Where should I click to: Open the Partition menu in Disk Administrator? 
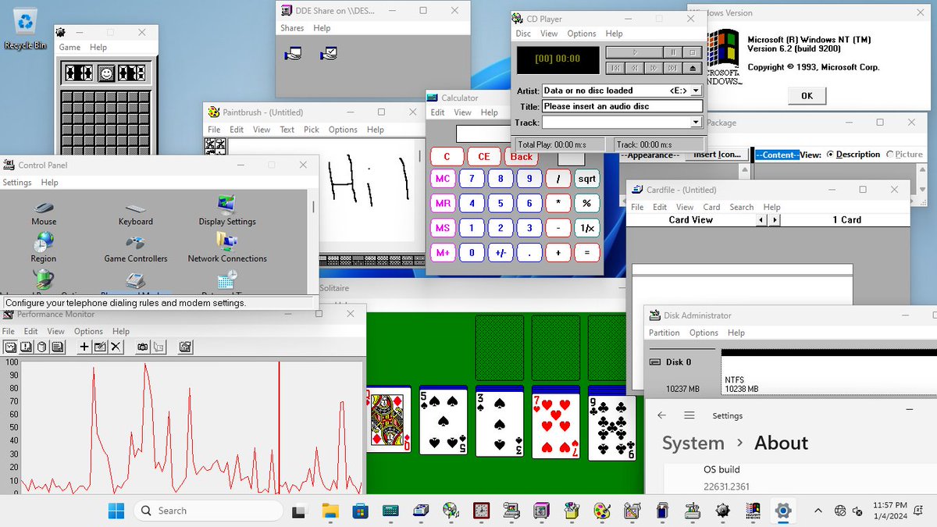click(664, 333)
